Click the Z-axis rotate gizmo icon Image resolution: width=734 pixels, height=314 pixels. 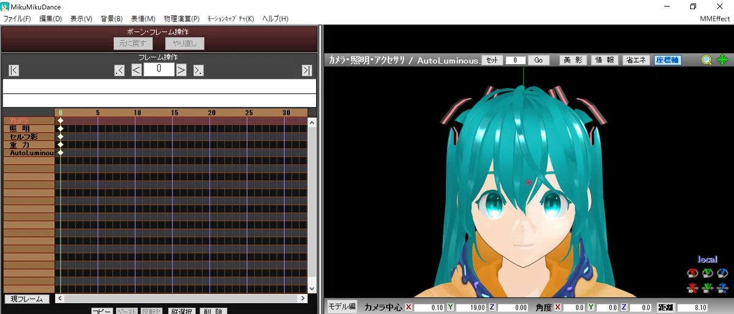pos(722,273)
